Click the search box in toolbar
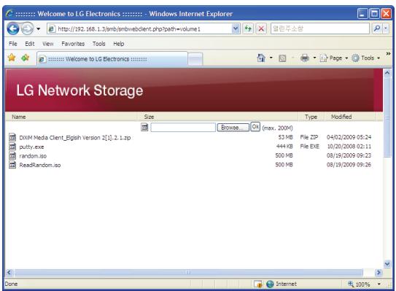The width and height of the screenshot is (396, 291). [x=319, y=28]
